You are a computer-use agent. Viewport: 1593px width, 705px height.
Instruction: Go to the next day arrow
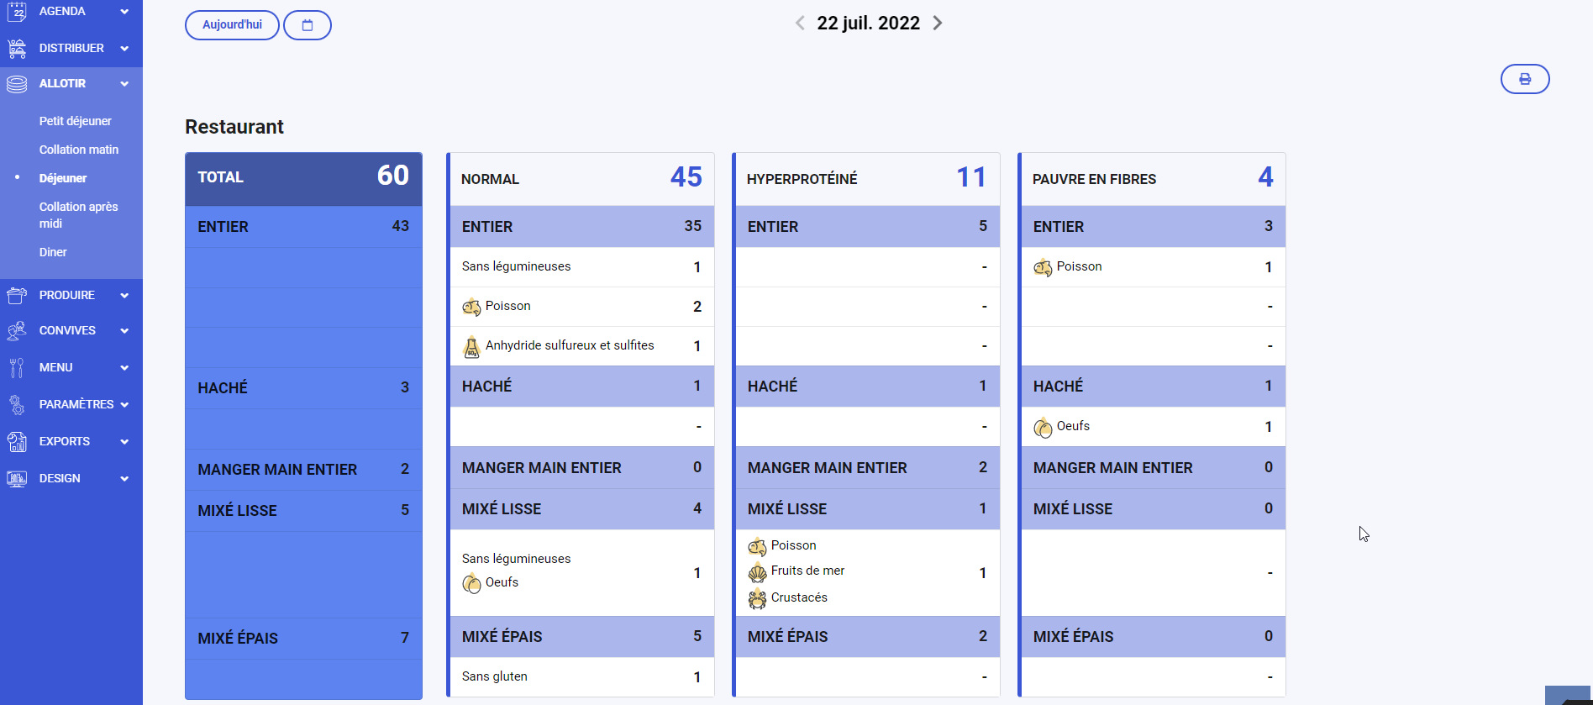coord(938,24)
